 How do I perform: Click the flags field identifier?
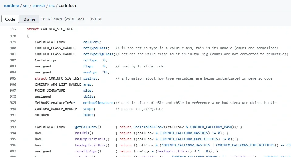[88, 66]
